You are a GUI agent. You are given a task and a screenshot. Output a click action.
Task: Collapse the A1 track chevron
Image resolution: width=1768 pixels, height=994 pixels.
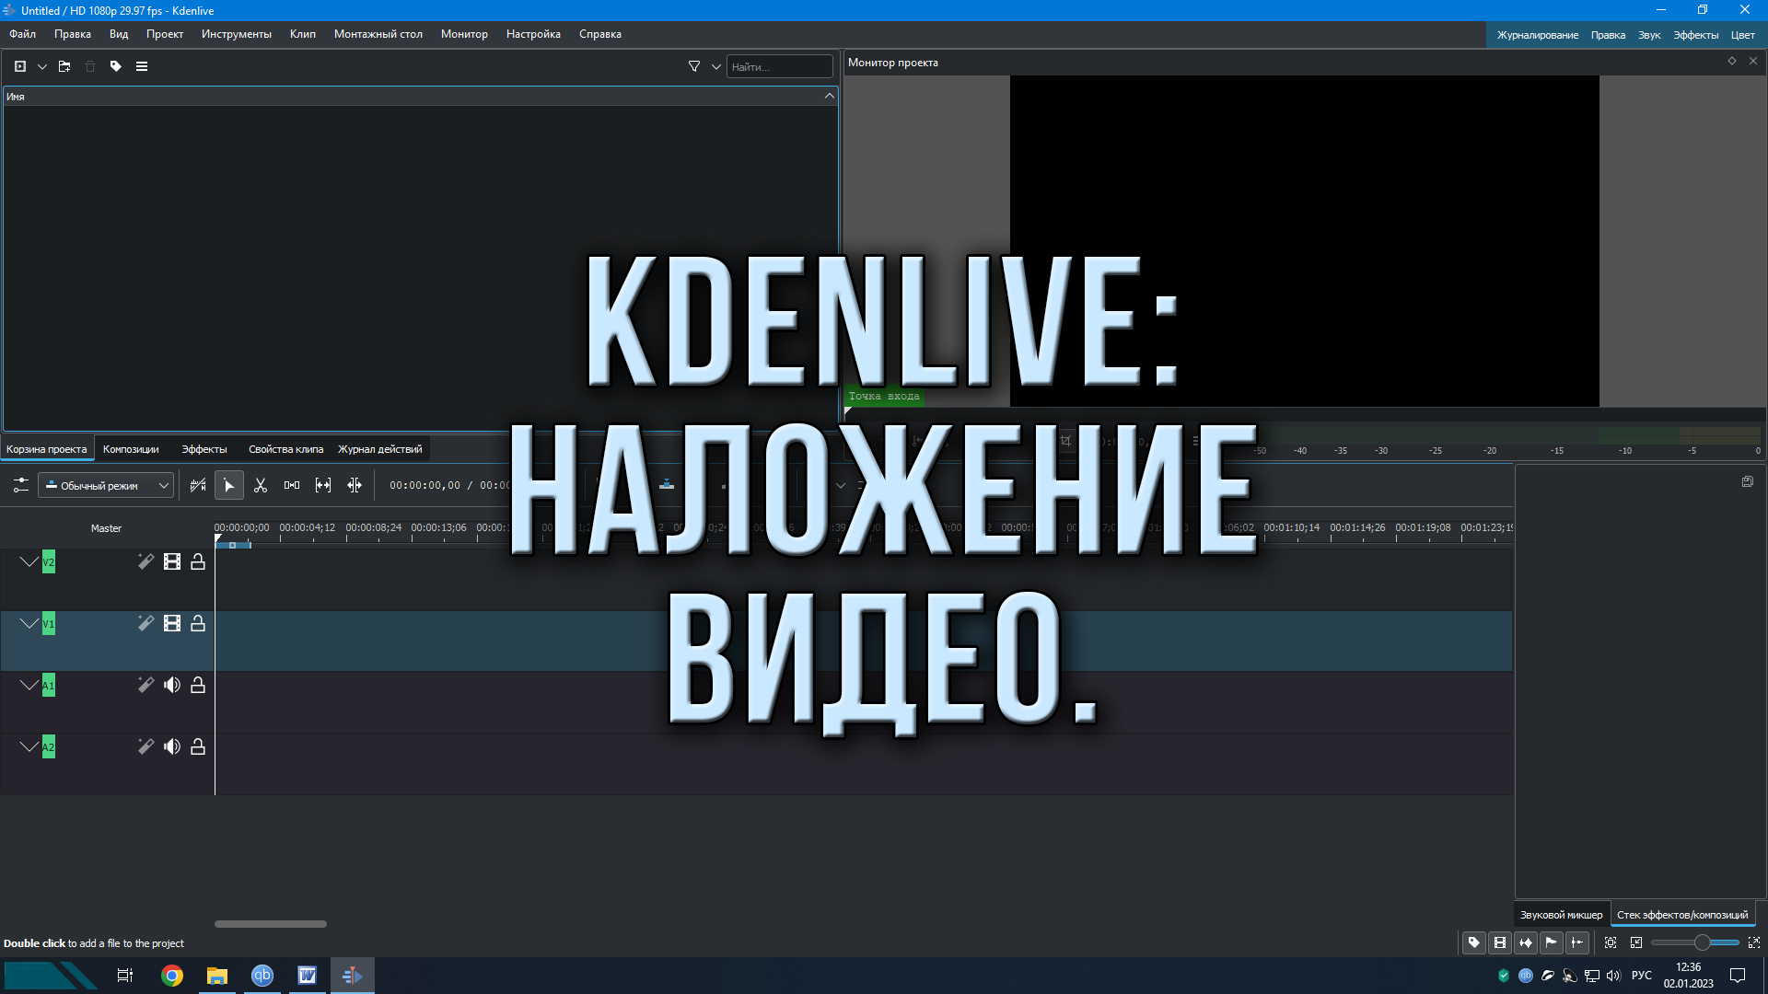tap(29, 685)
